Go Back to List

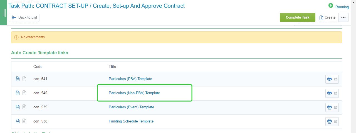(x=24, y=17)
